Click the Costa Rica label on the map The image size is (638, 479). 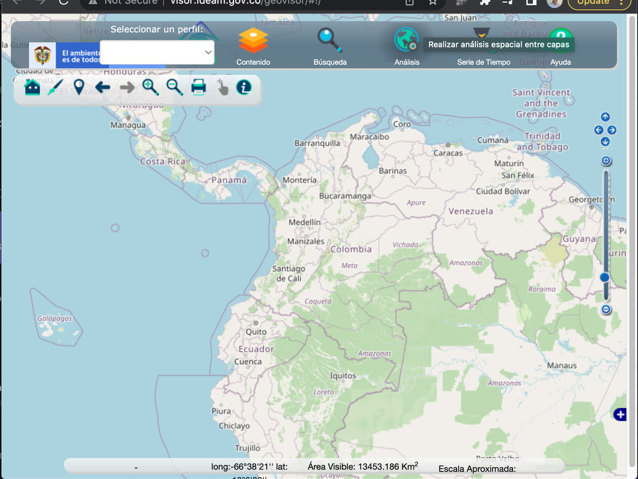point(162,161)
